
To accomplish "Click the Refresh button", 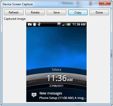I will pos(14,12).
